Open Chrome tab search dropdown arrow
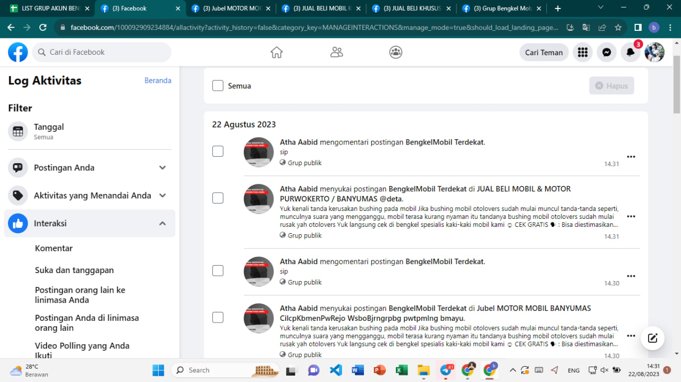681x382 pixels. point(601,7)
